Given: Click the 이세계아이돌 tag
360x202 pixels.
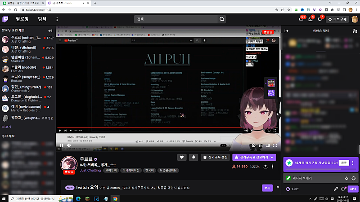Looking at the screenshot, I should tap(131, 171).
